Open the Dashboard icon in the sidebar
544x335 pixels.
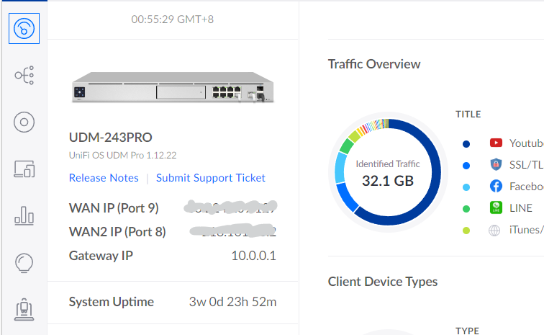[24, 29]
